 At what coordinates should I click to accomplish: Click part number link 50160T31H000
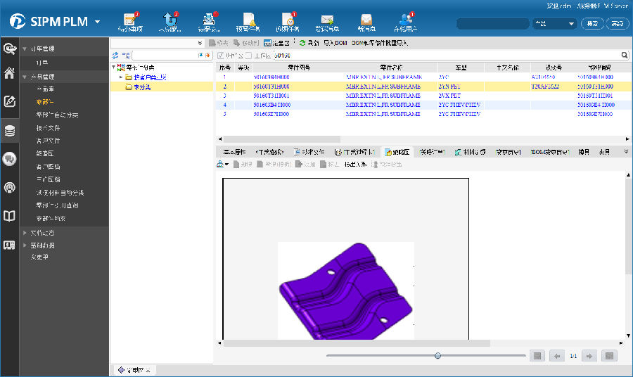(x=271, y=86)
